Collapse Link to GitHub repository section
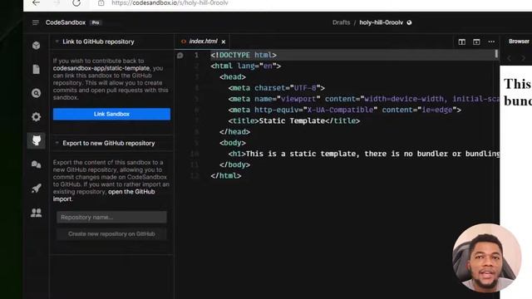Viewport: 532px width, 299px height. pyautogui.click(x=57, y=42)
